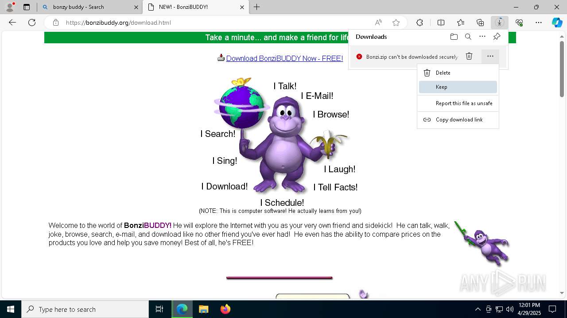Image resolution: width=567 pixels, height=318 pixels.
Task: Click the Downloads panel title
Action: click(x=371, y=37)
